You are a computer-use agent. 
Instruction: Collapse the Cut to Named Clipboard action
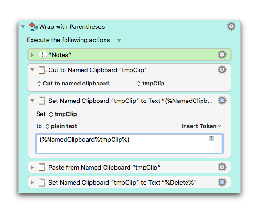32,70
